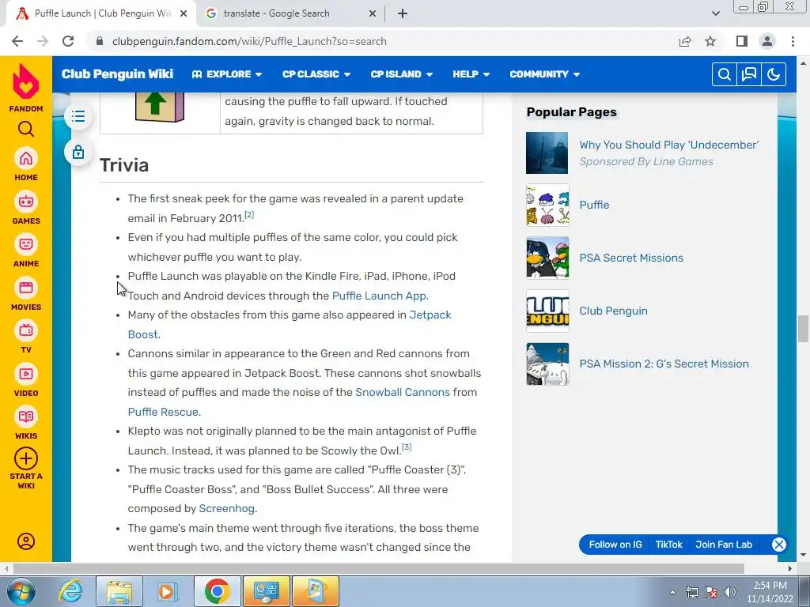The image size is (810, 607).
Task: Expand the CP Classic dropdown
Action: pos(316,74)
